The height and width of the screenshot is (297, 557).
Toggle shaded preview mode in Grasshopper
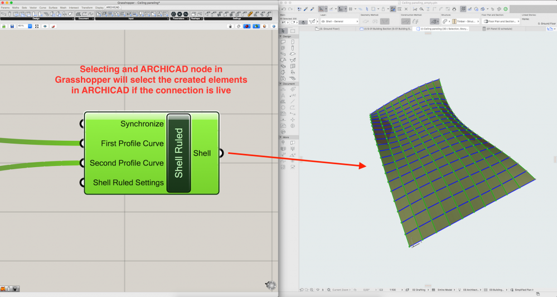[x=247, y=26]
